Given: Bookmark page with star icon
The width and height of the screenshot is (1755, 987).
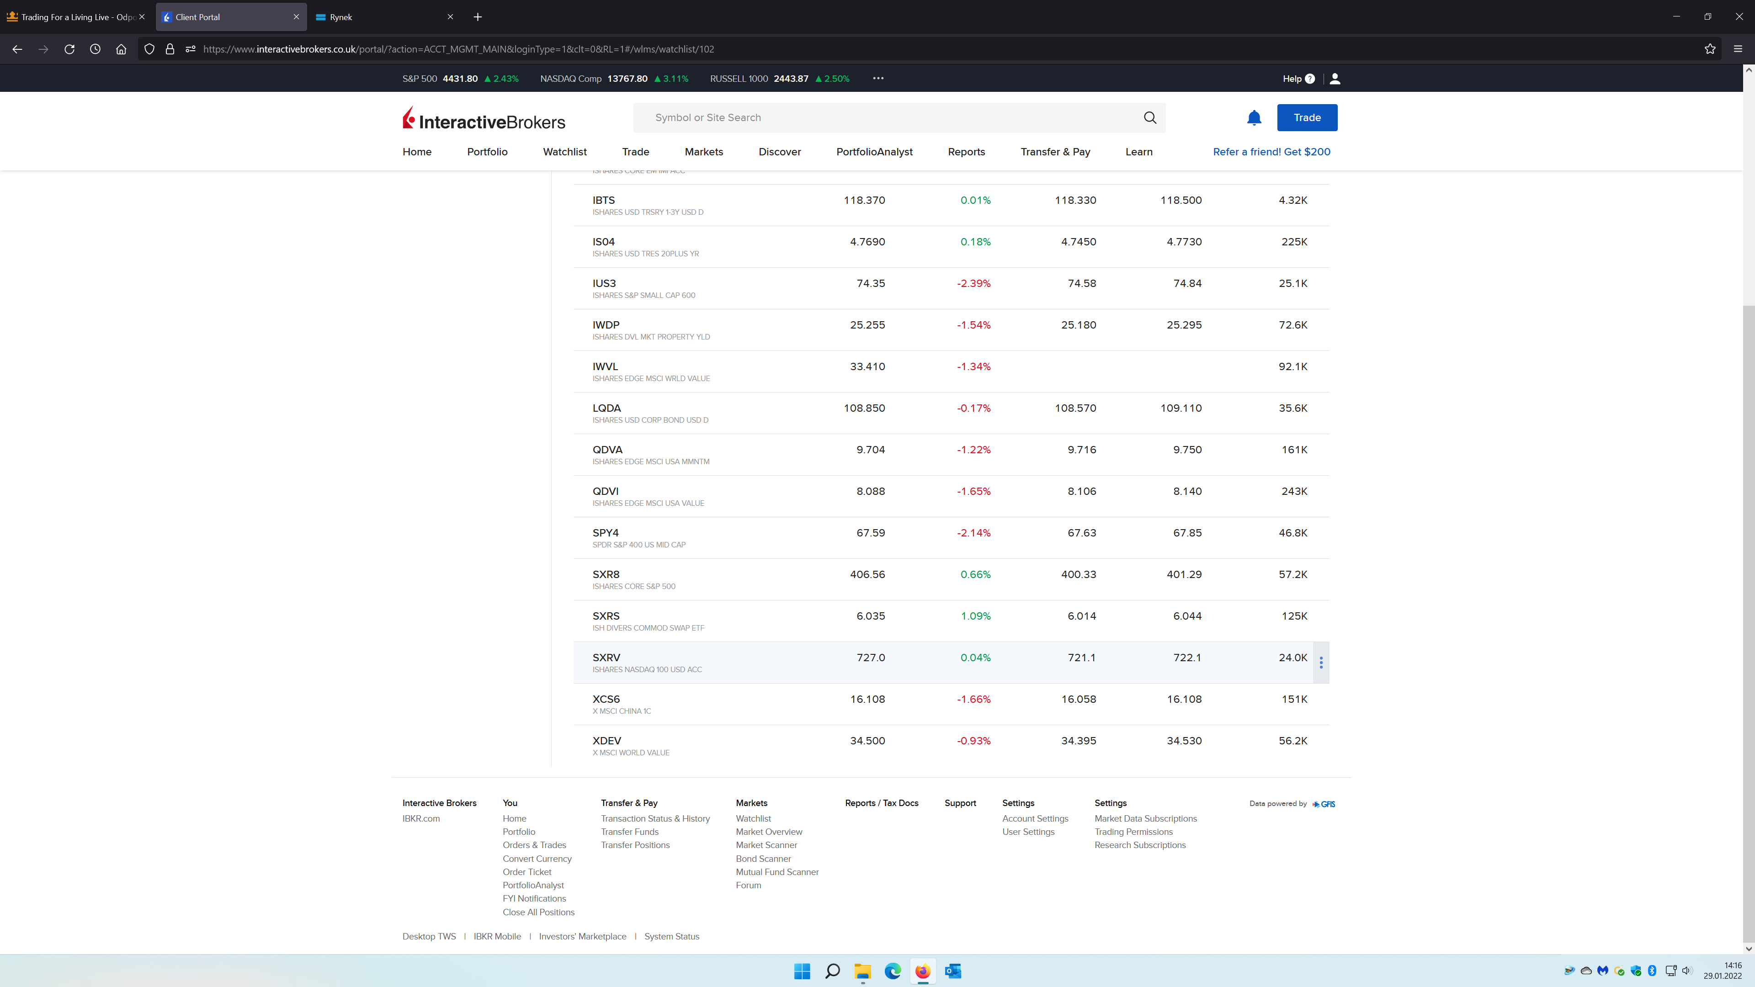Looking at the screenshot, I should coord(1710,49).
